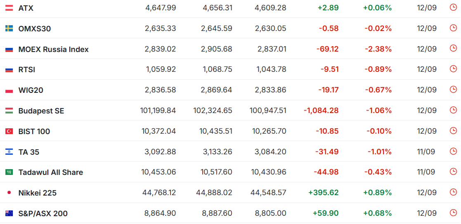Select the S&P/ASX 200 link

[x=43, y=213]
